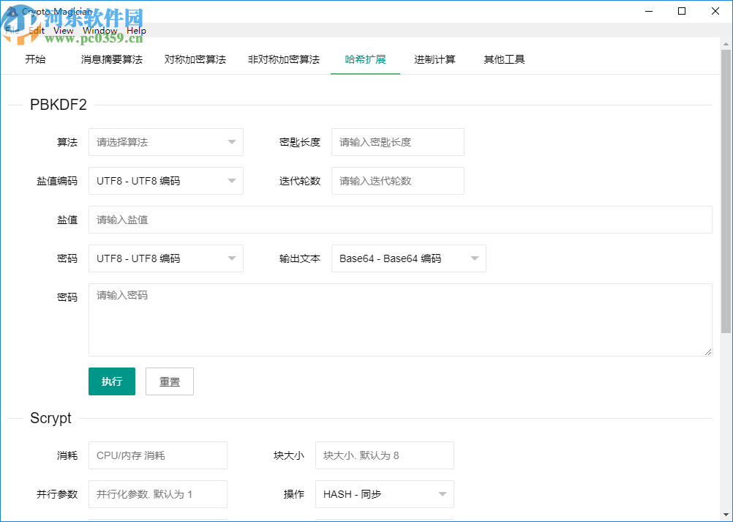Screen dimensions: 733x522
Task: Open the 操作 HASH - 同步 dropdown
Action: coord(384,494)
